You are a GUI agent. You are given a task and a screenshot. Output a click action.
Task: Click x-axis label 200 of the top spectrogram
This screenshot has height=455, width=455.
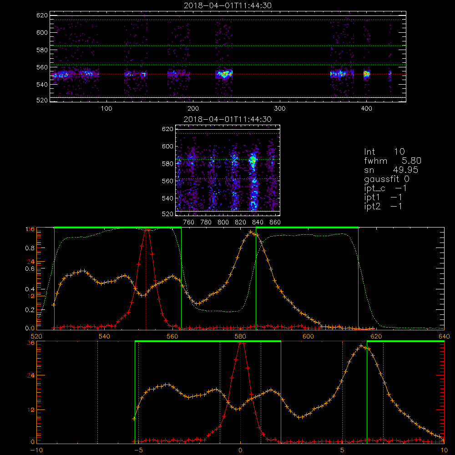pos(193,109)
